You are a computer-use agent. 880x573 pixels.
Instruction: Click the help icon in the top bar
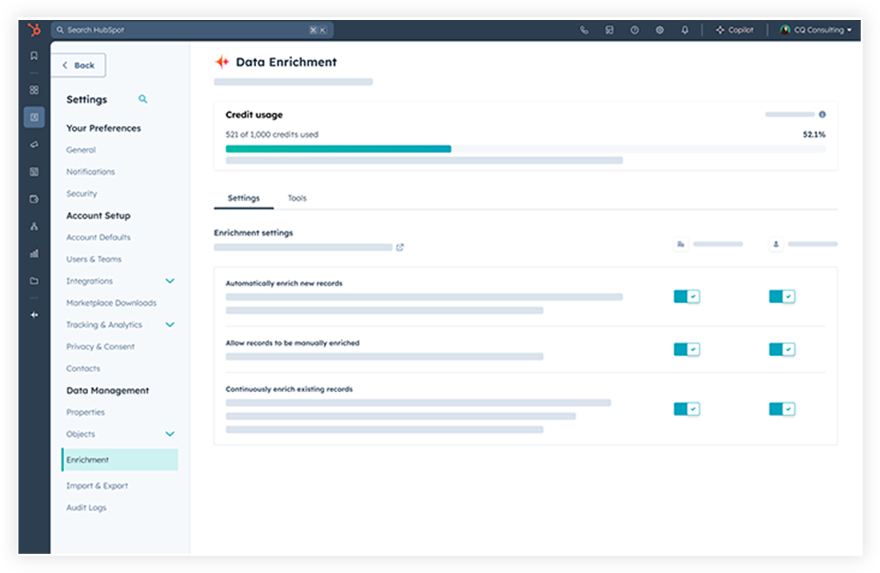(x=634, y=30)
